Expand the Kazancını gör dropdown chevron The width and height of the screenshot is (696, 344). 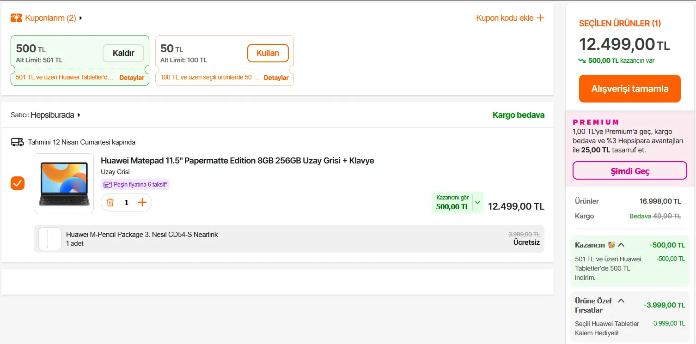477,202
